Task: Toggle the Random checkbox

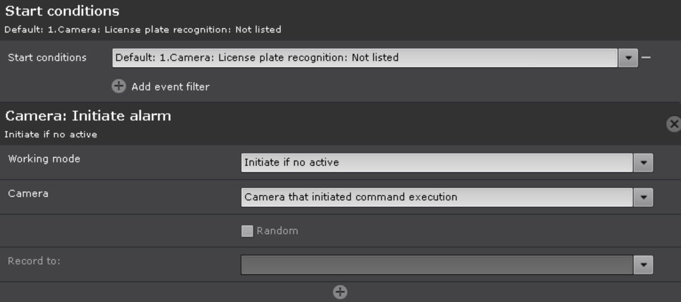Action: pos(247,231)
